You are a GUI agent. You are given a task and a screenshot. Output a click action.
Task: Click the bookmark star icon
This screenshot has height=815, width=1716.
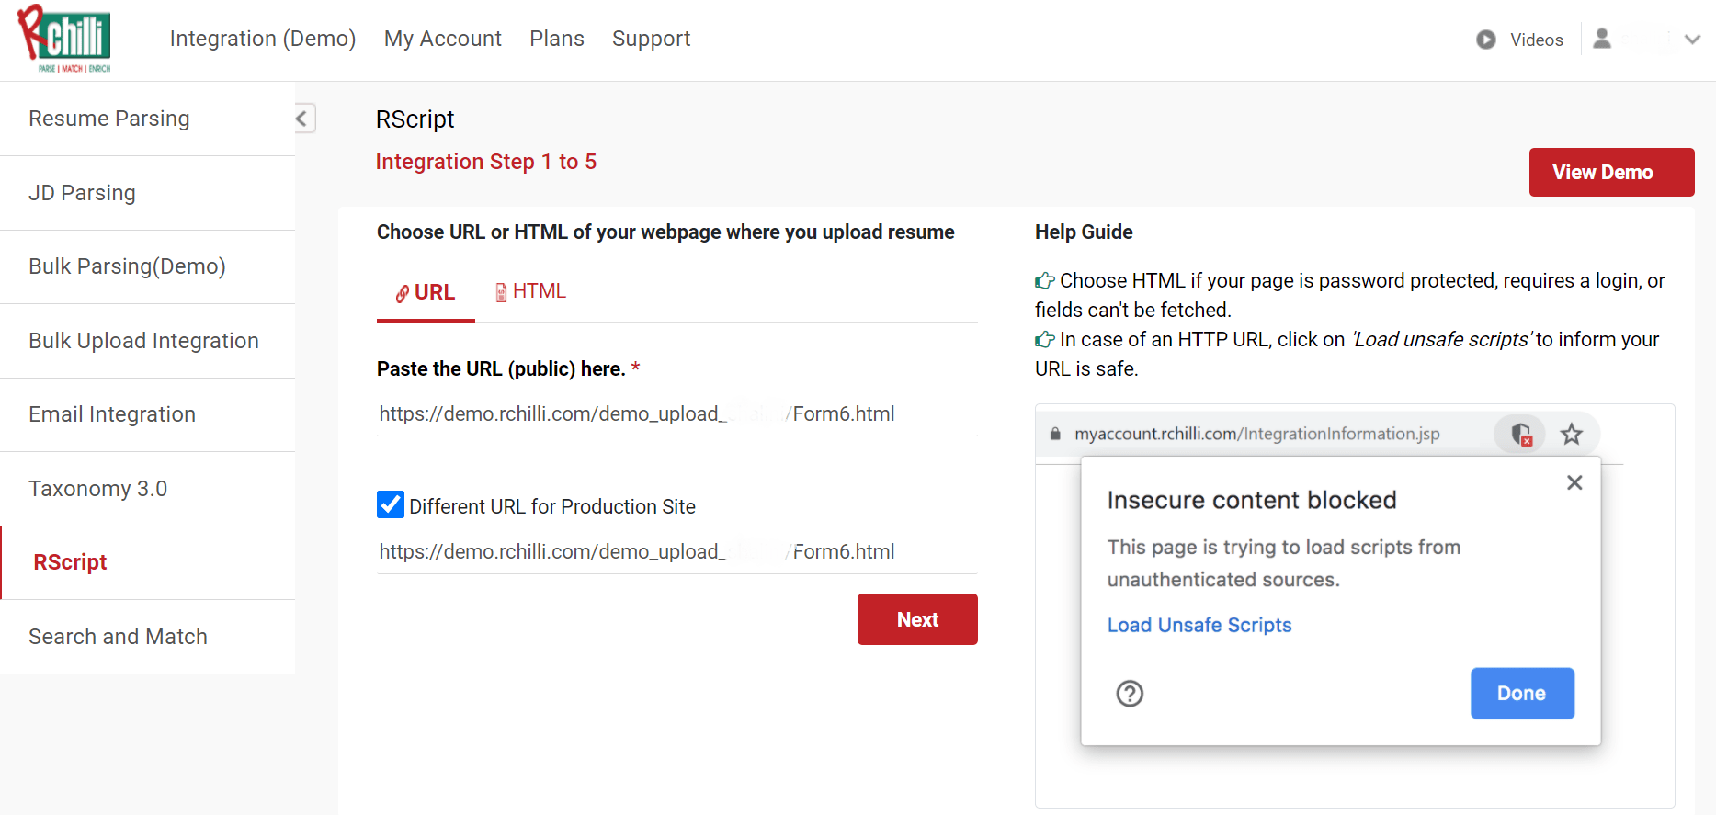click(1572, 434)
